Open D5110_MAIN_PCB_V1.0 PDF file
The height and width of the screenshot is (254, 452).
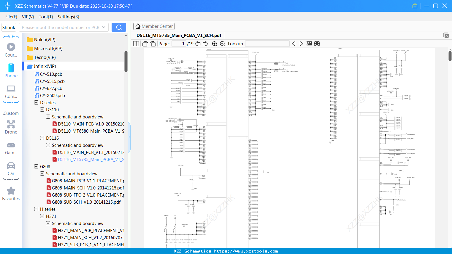(x=88, y=124)
